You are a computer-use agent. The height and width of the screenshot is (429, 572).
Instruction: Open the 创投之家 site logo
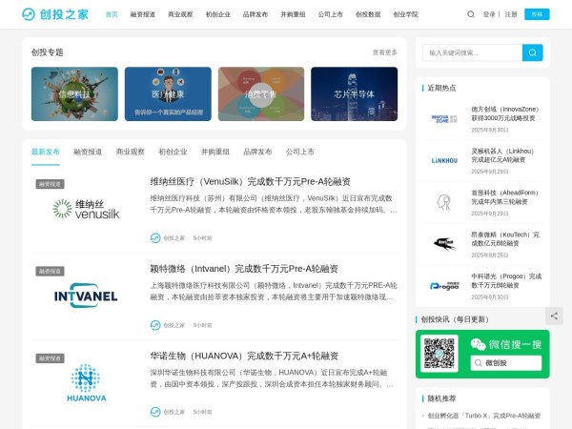55,14
